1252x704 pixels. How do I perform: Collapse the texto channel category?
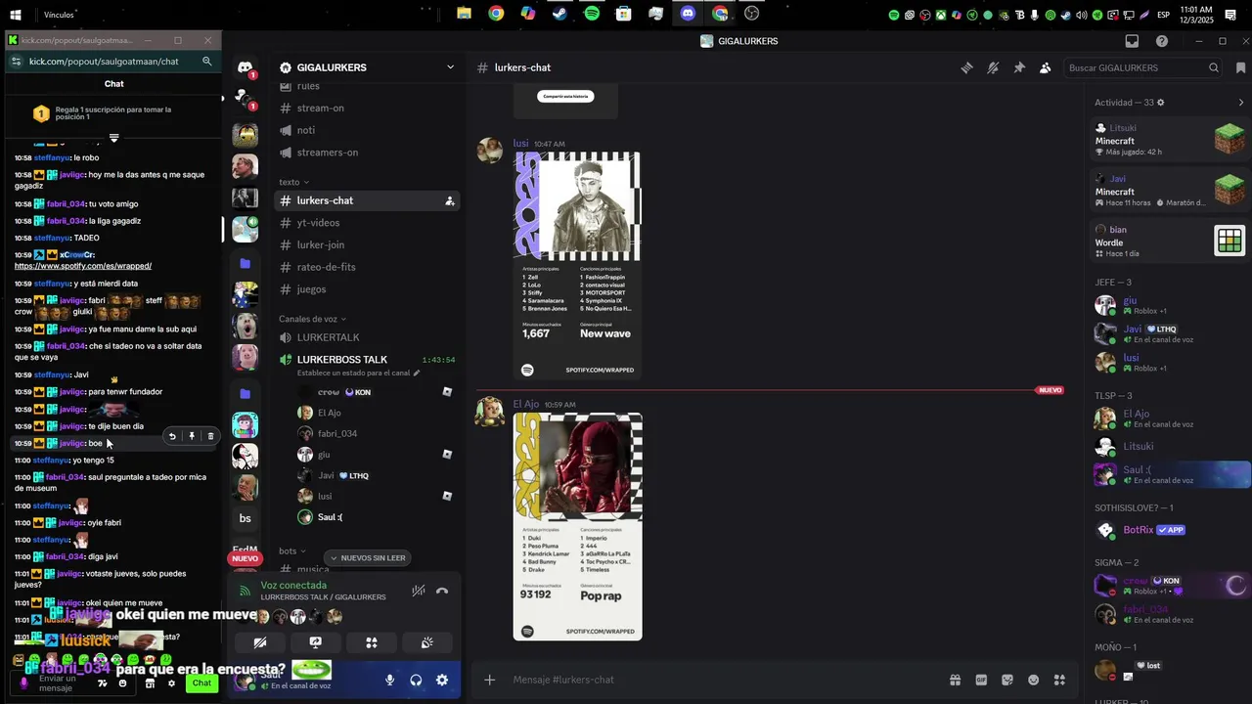[x=293, y=182]
